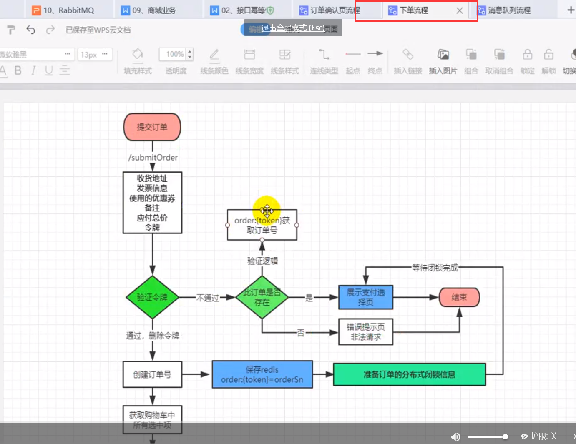Click the insert image (插入图片) icon
The image size is (576, 444).
pyautogui.click(x=443, y=55)
